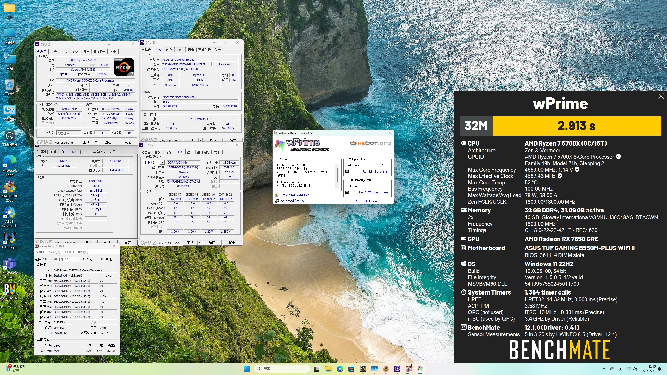Show hidden tray icons chevron
Image resolution: width=667 pixels, height=375 pixels.
pos(604,369)
